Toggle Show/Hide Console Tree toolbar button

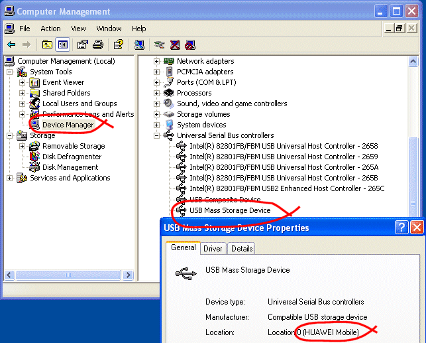coord(63,44)
